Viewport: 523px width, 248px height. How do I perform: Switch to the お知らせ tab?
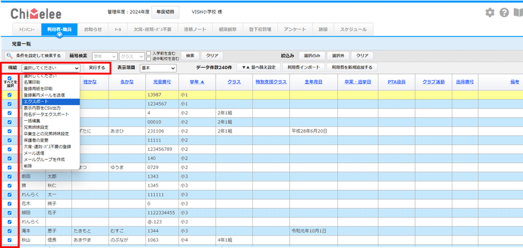93,29
